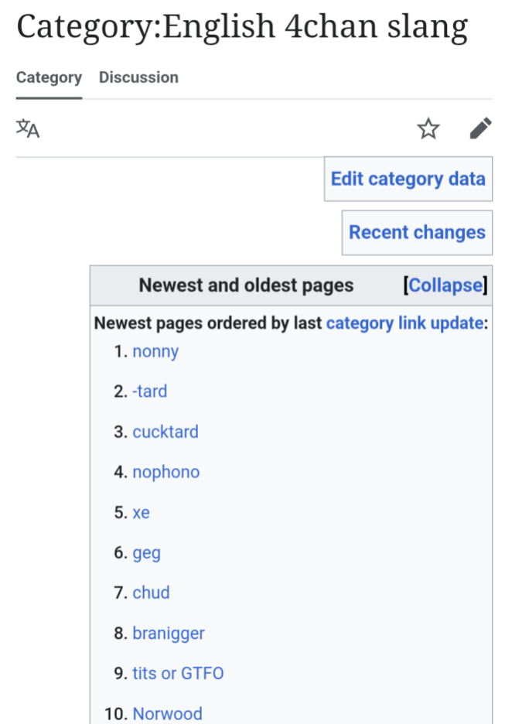Open the -tard entry
Screen dimensions: 505x724
click(x=149, y=391)
